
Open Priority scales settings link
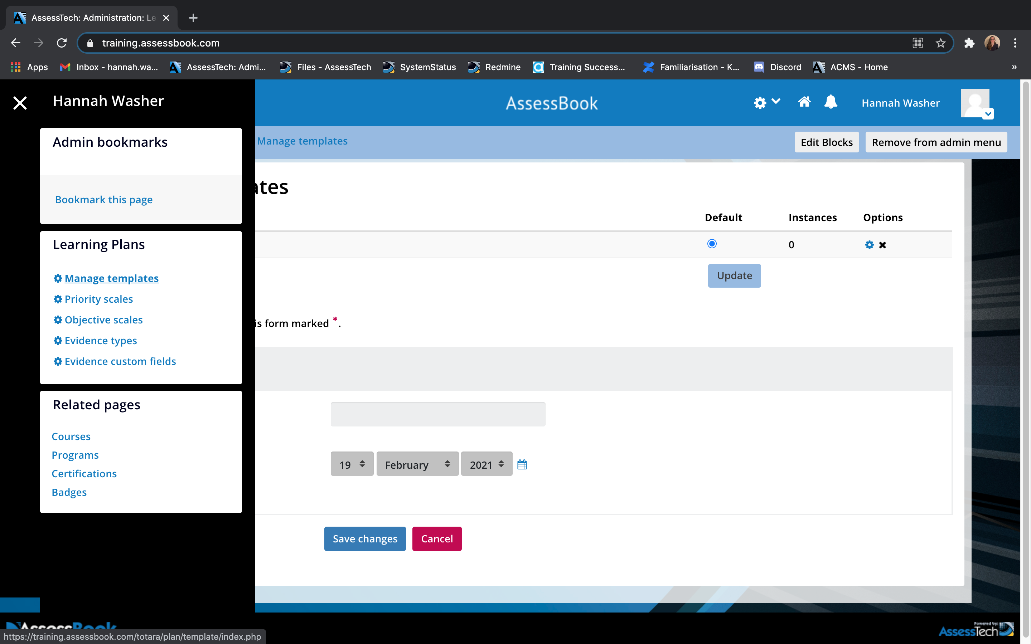pyautogui.click(x=99, y=299)
